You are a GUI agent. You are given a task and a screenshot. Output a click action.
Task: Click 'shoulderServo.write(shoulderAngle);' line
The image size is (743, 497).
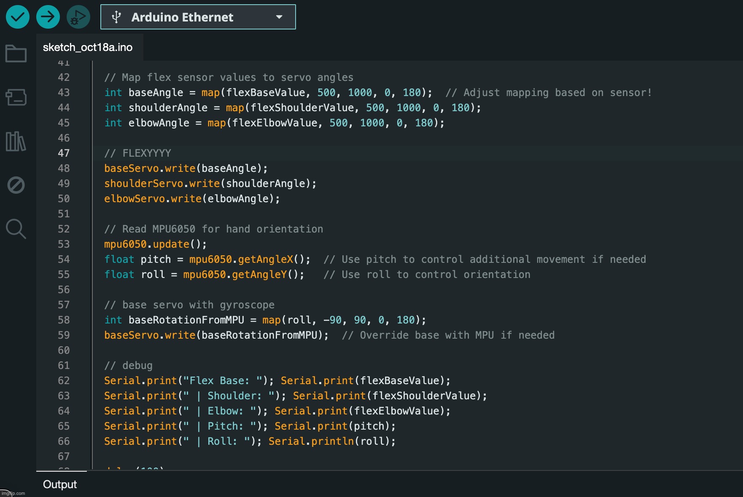(210, 184)
